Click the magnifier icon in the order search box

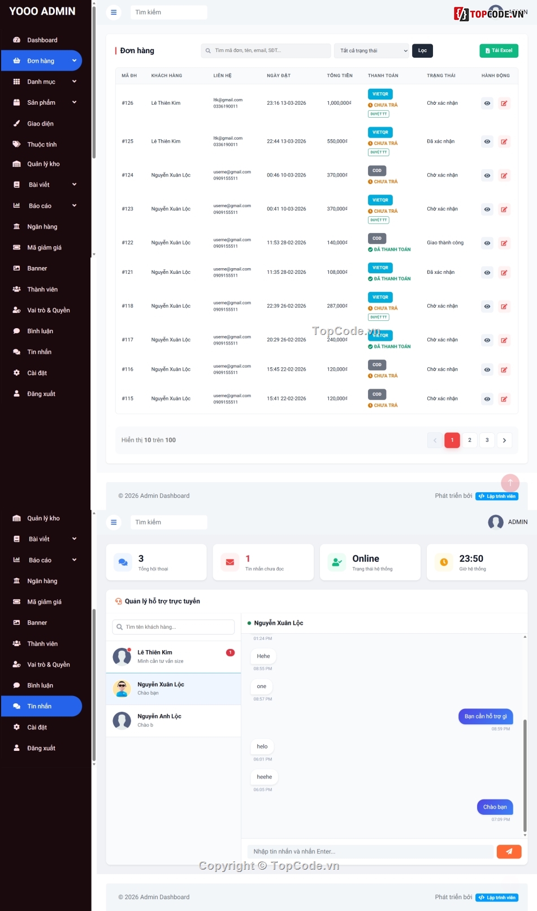click(x=208, y=51)
